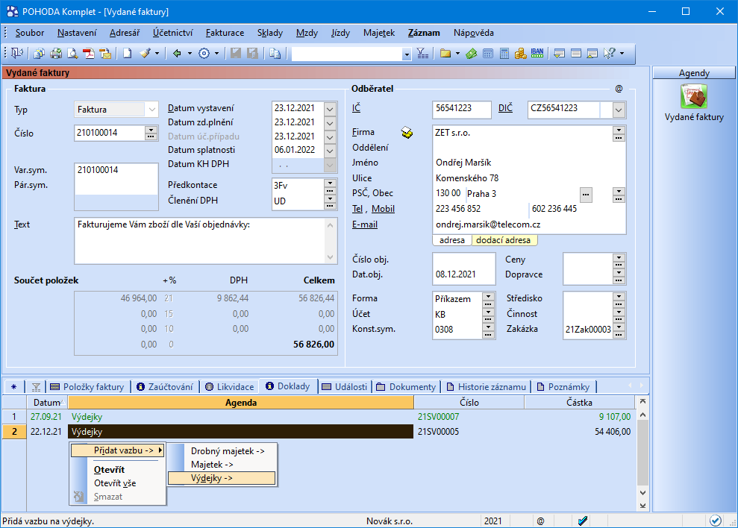Switch to the Položky faktury tab
The image size is (738, 528).
[87, 387]
